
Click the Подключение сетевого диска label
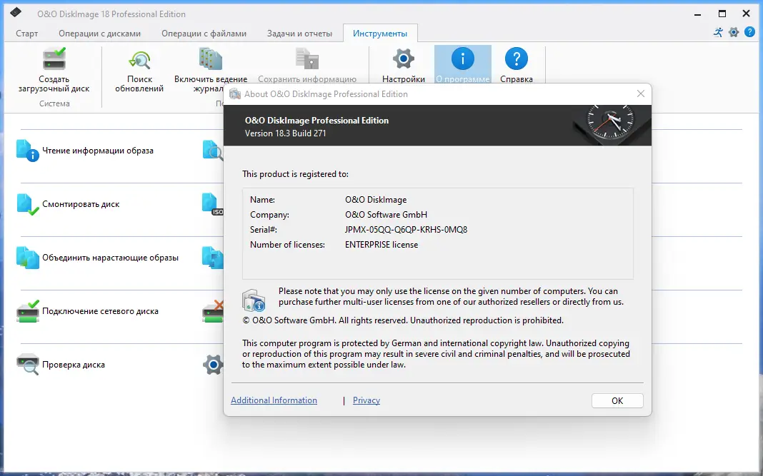100,311
